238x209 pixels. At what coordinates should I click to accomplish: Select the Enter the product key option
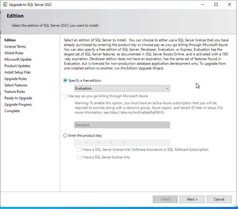pyautogui.click(x=65, y=135)
